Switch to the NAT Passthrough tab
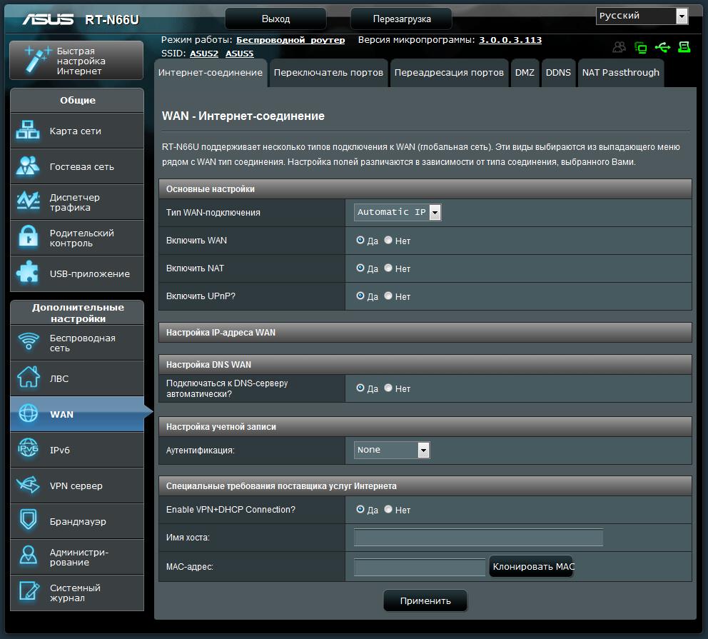The image size is (708, 639). coord(621,73)
